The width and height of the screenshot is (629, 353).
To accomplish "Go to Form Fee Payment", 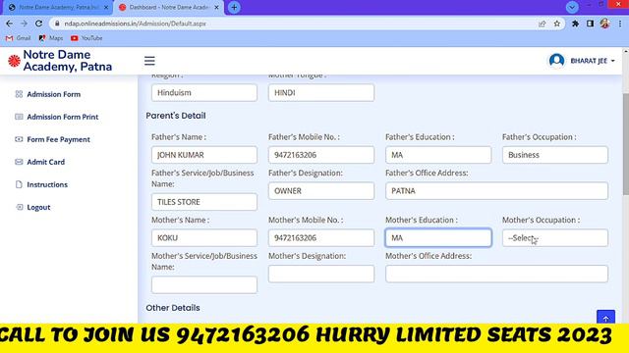I will (58, 139).
